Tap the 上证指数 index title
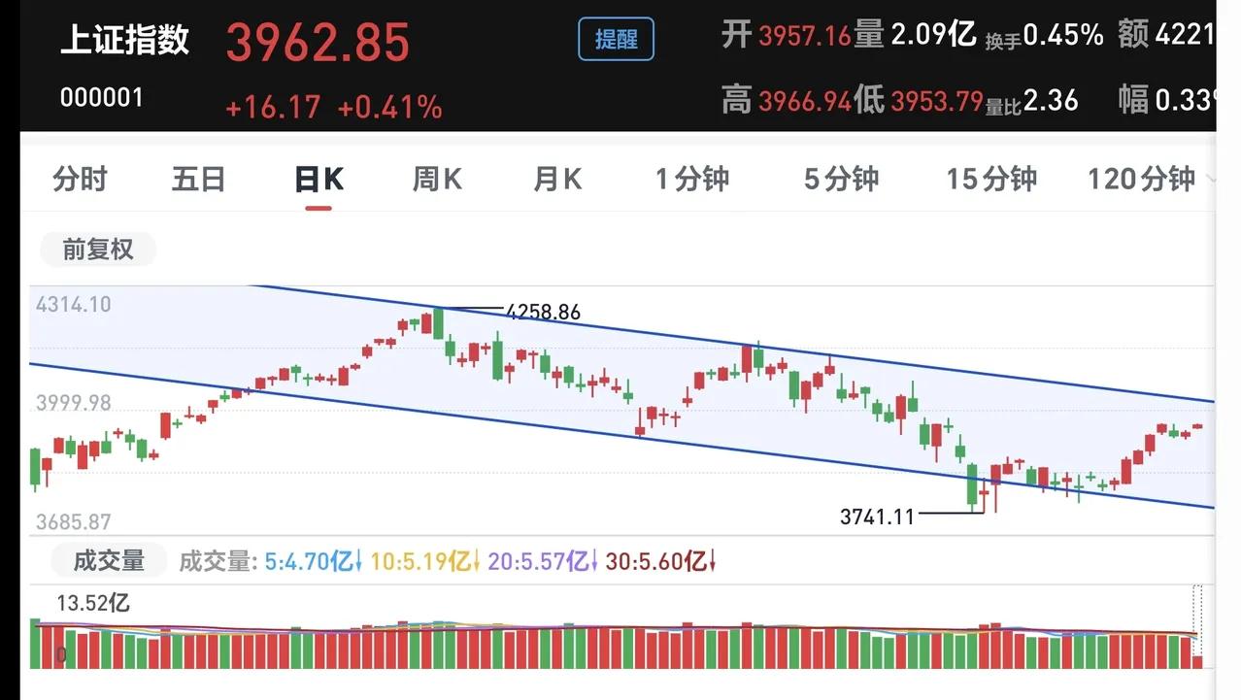 click(125, 41)
